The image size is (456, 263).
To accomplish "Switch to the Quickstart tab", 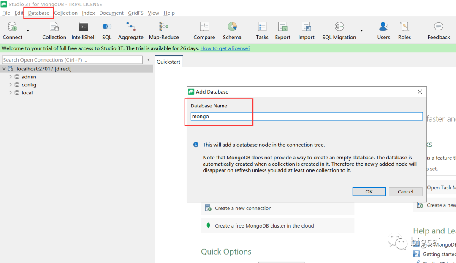I will click(168, 62).
